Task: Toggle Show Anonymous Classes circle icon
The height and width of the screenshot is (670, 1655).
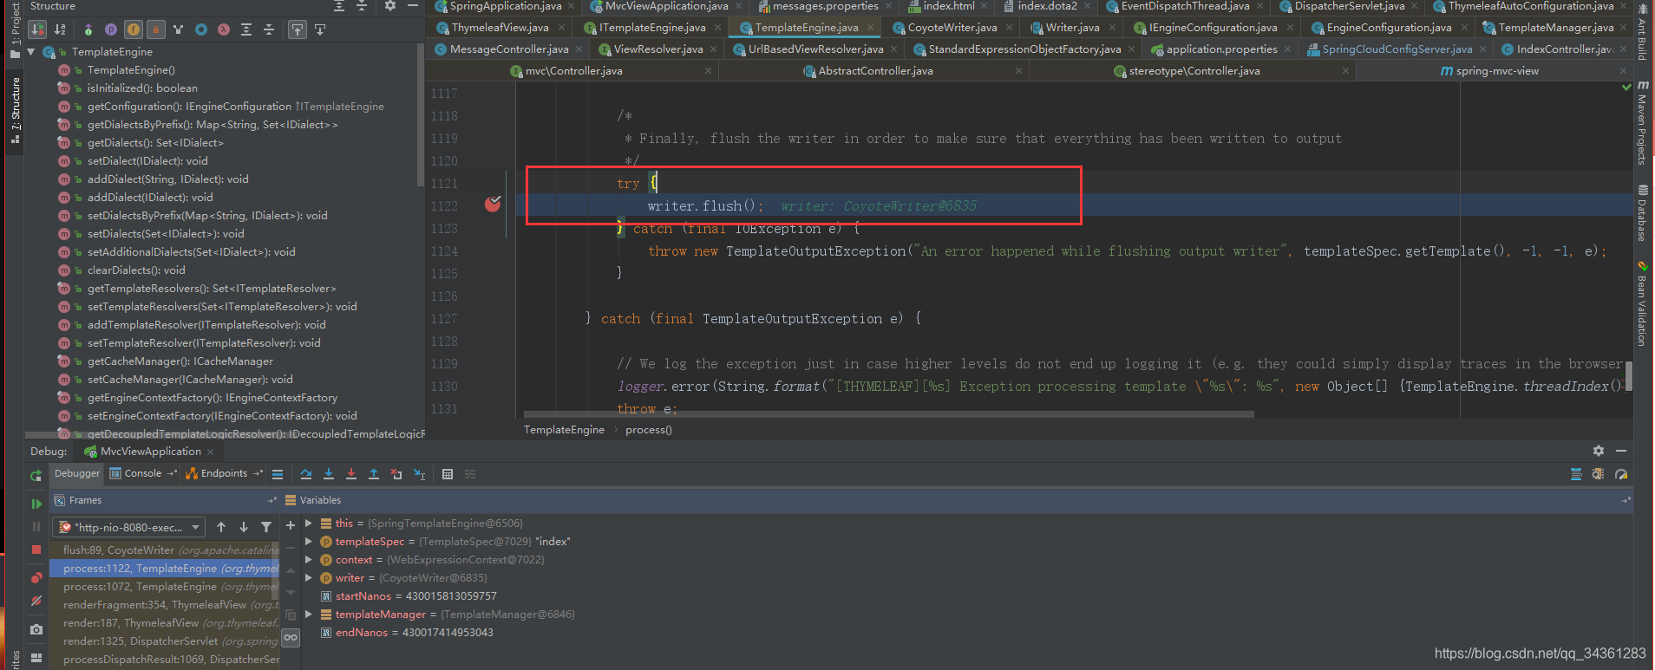Action: [x=201, y=29]
